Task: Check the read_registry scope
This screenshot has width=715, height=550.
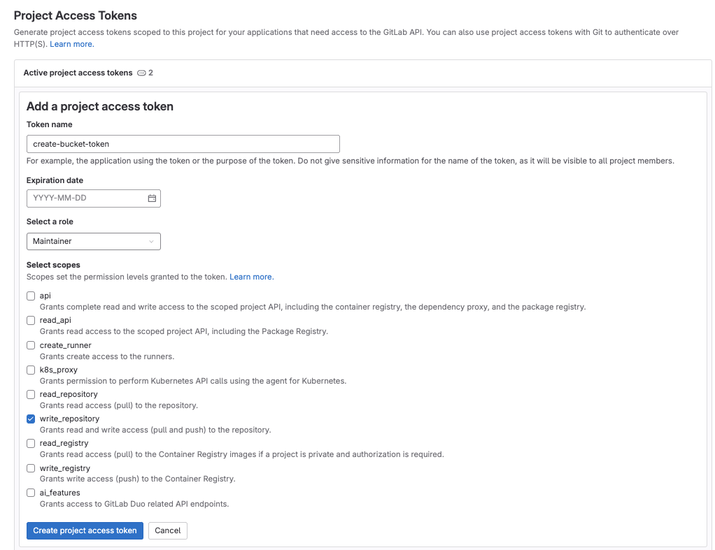Action: (x=31, y=443)
